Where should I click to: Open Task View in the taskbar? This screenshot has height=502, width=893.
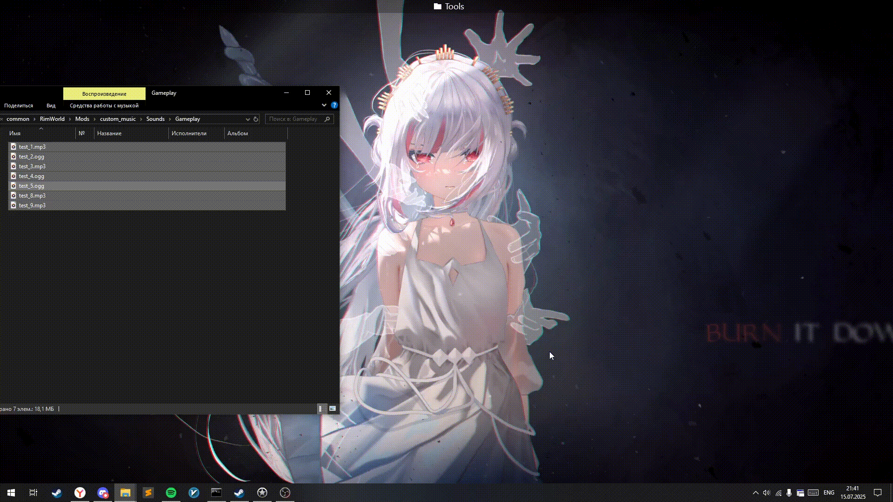[x=33, y=493]
